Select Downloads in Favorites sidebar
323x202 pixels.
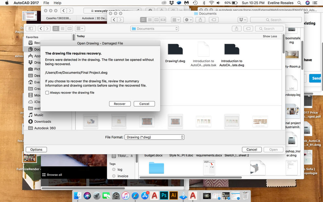[x=43, y=122]
